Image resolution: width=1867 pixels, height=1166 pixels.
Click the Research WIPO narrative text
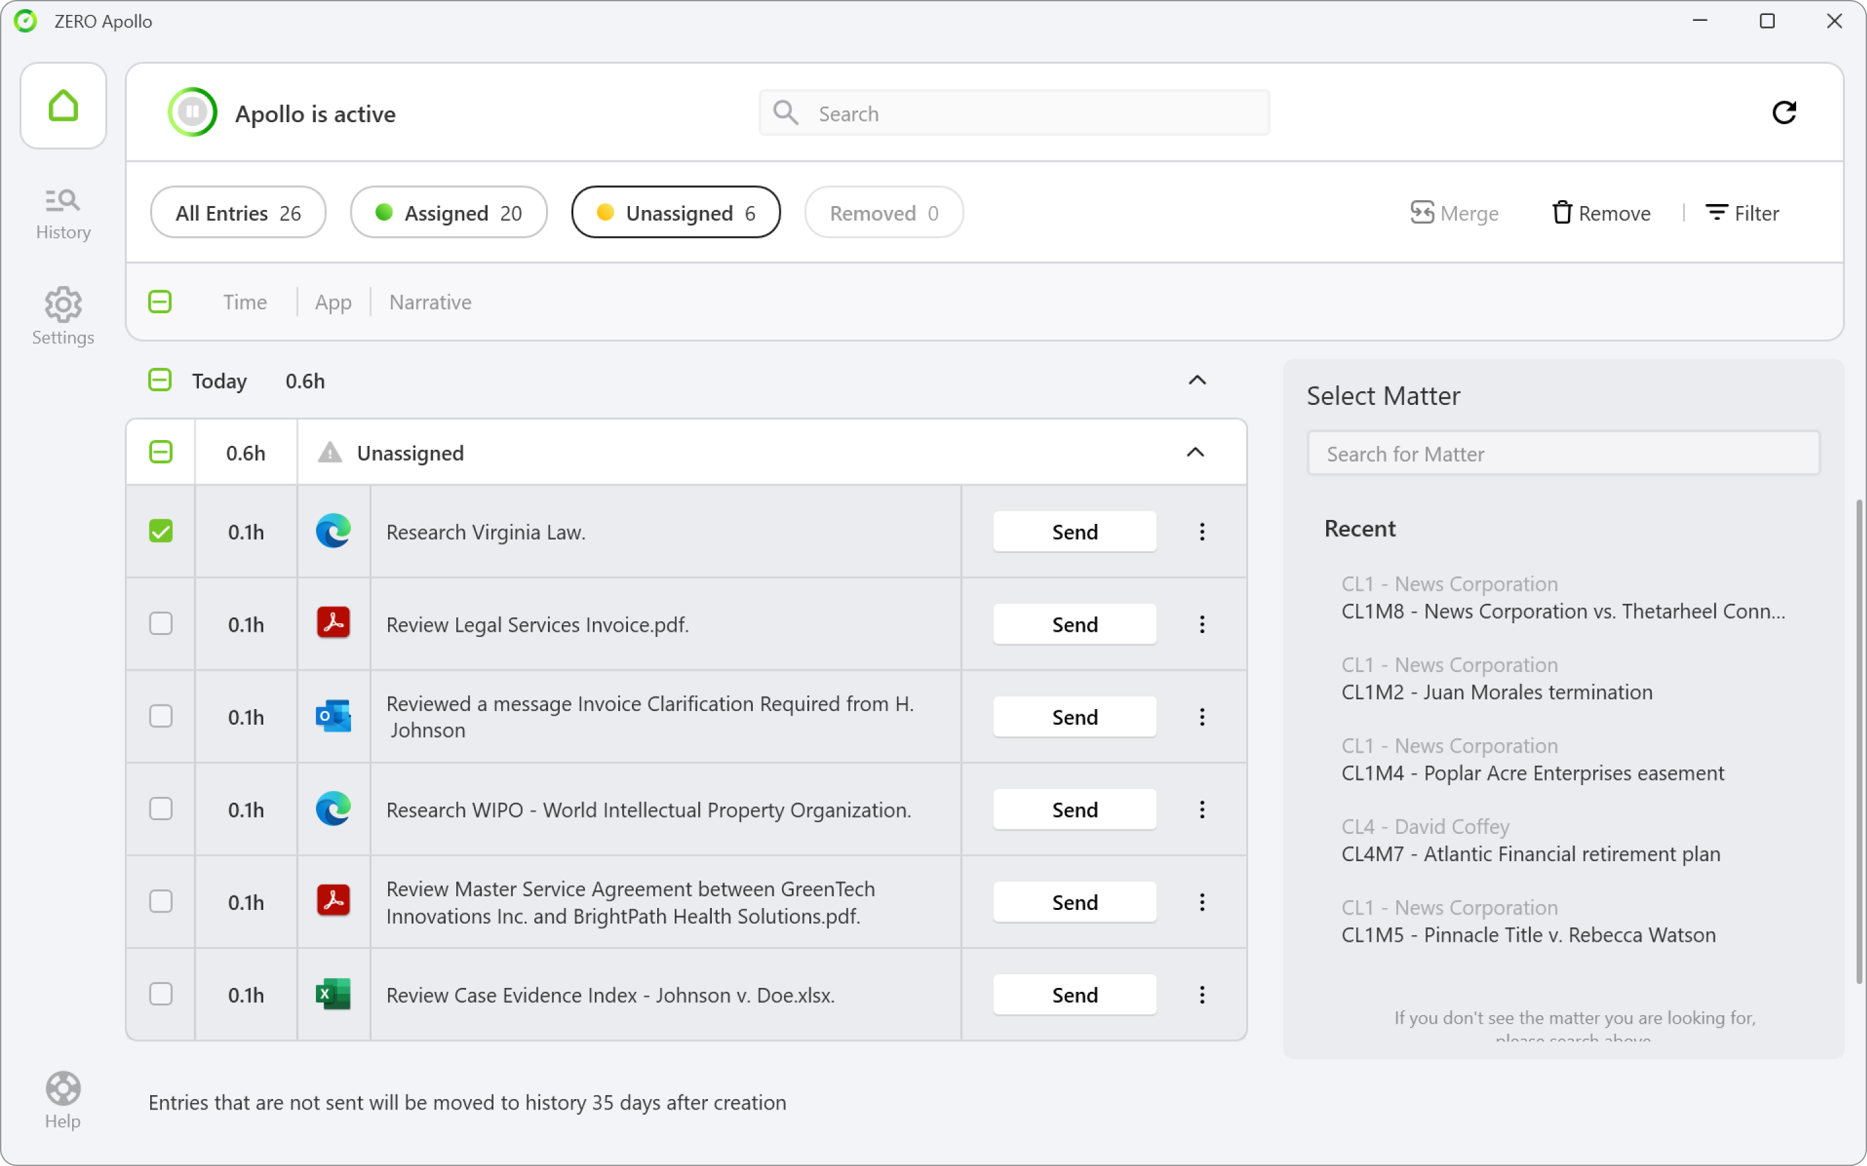tap(649, 810)
